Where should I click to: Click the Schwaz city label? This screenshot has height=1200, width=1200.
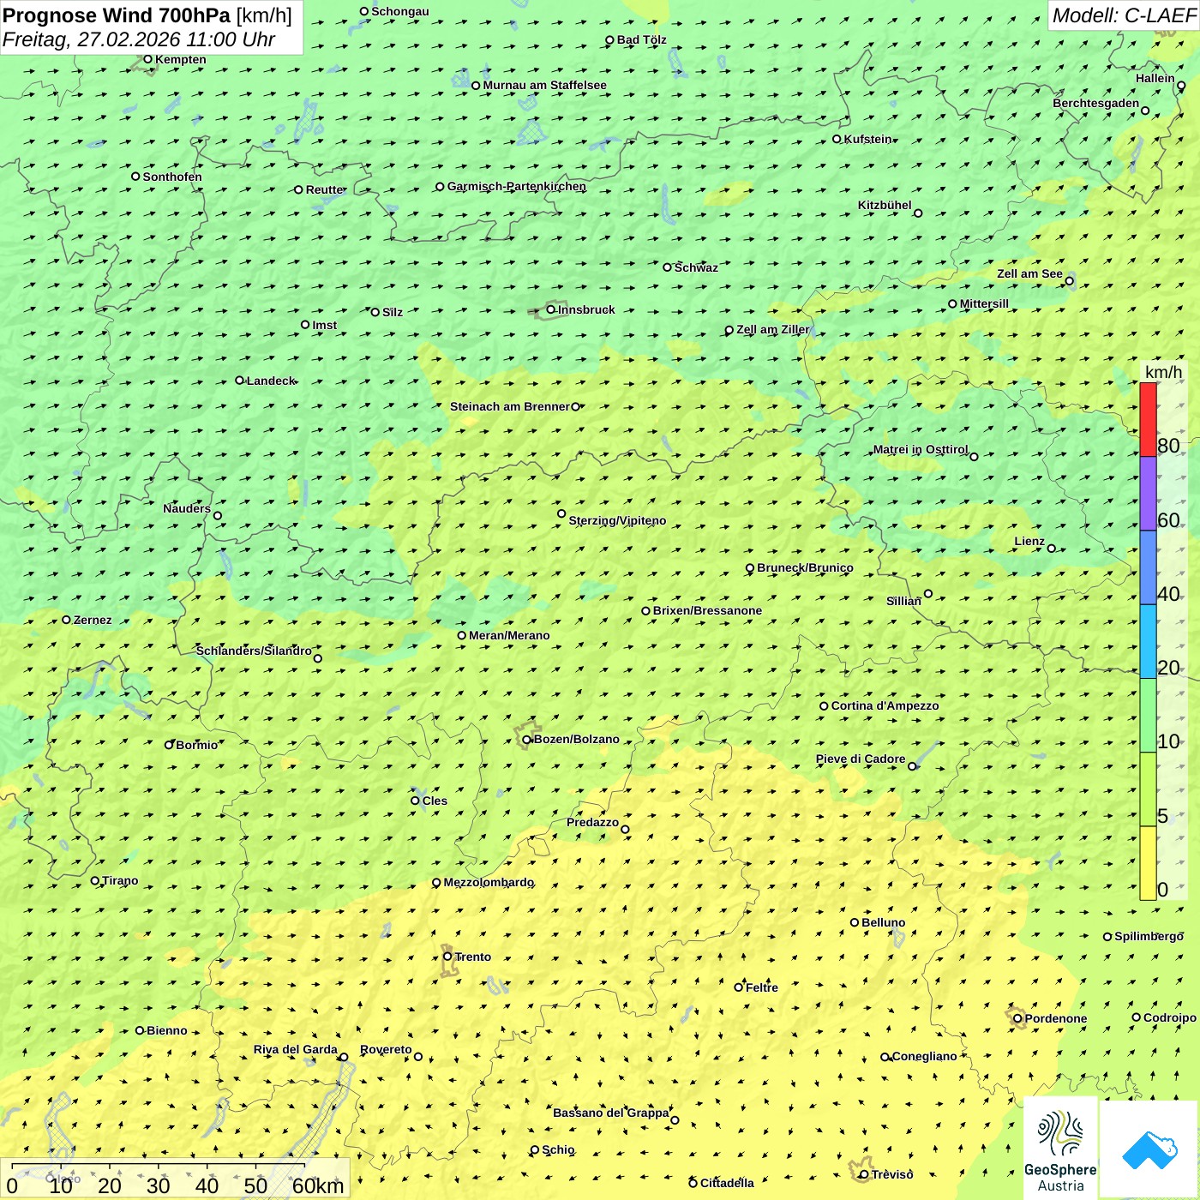click(696, 267)
